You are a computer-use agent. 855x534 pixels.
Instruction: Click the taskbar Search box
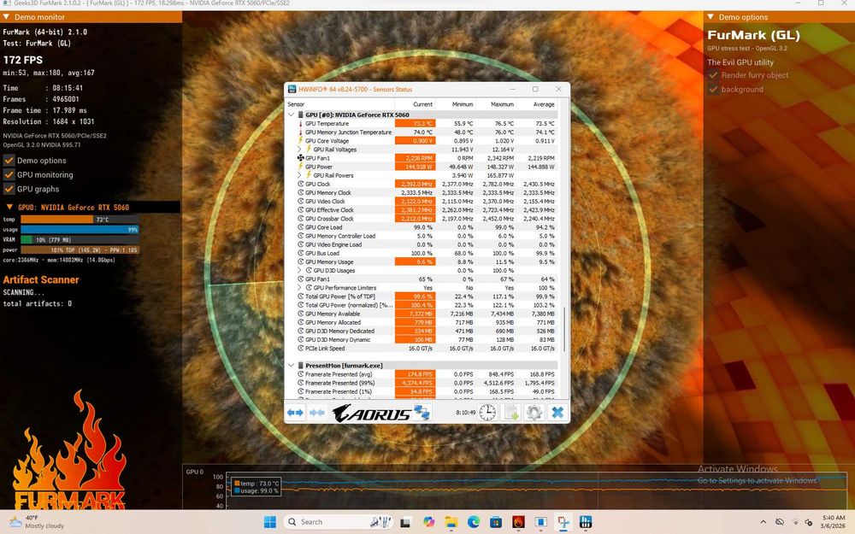338,522
